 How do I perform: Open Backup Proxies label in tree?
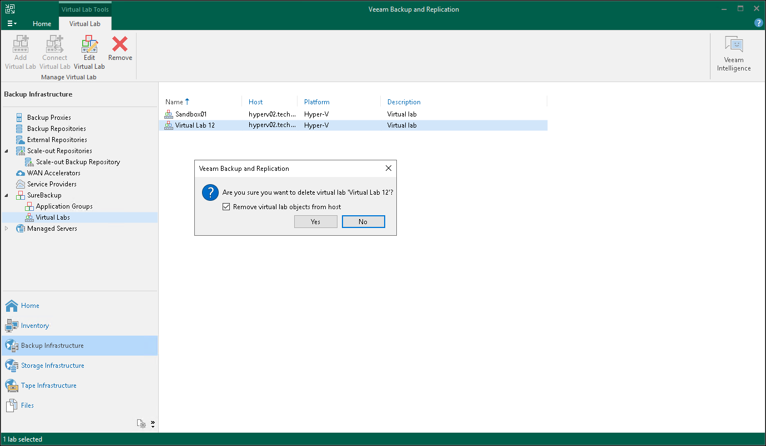click(x=49, y=118)
